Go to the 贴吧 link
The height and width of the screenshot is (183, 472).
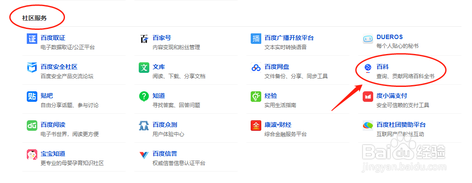click(47, 96)
